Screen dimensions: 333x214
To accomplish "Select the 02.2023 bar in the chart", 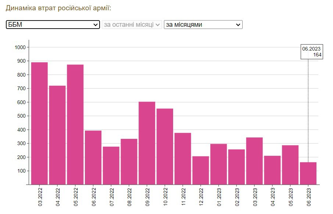I will (x=237, y=167).
